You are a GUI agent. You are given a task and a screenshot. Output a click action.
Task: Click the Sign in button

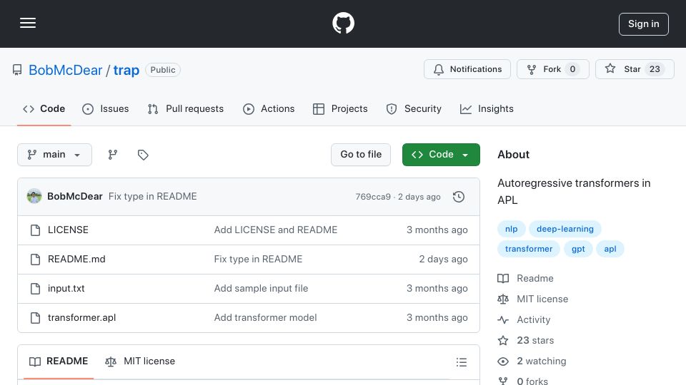point(643,24)
